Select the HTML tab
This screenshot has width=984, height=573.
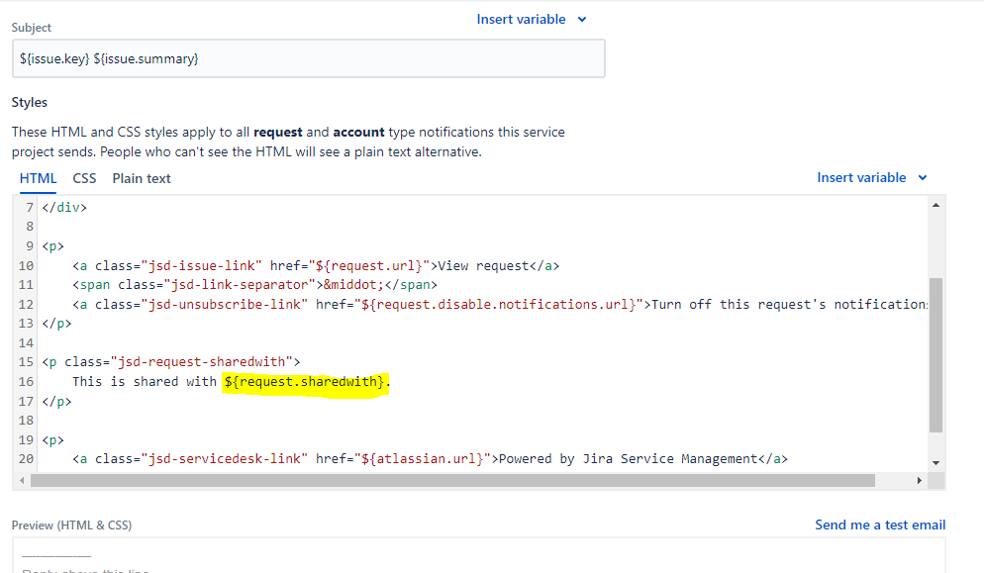coord(38,178)
